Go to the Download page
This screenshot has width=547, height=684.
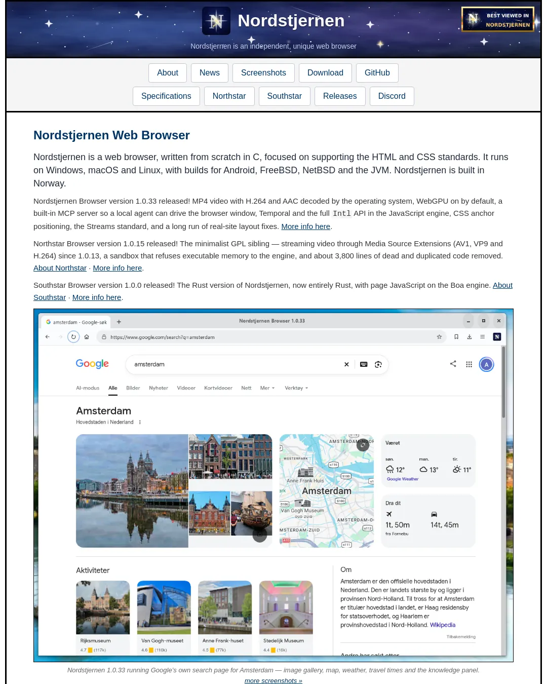(325, 73)
